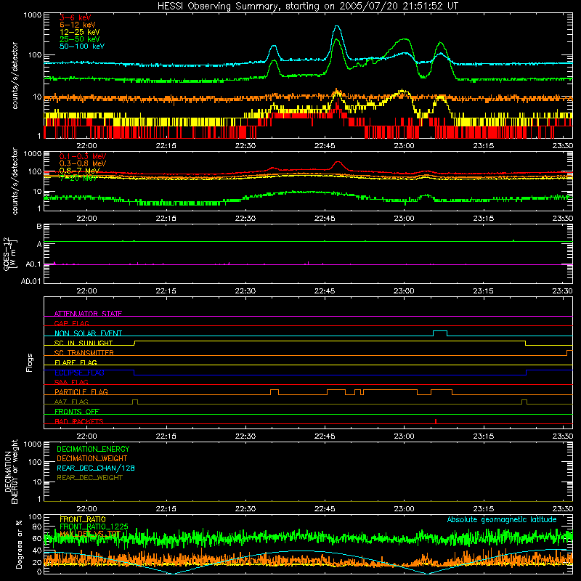This screenshot has height=581, width=581.
Task: Select the ECLIPSE_FLAG label
Action: point(79,373)
